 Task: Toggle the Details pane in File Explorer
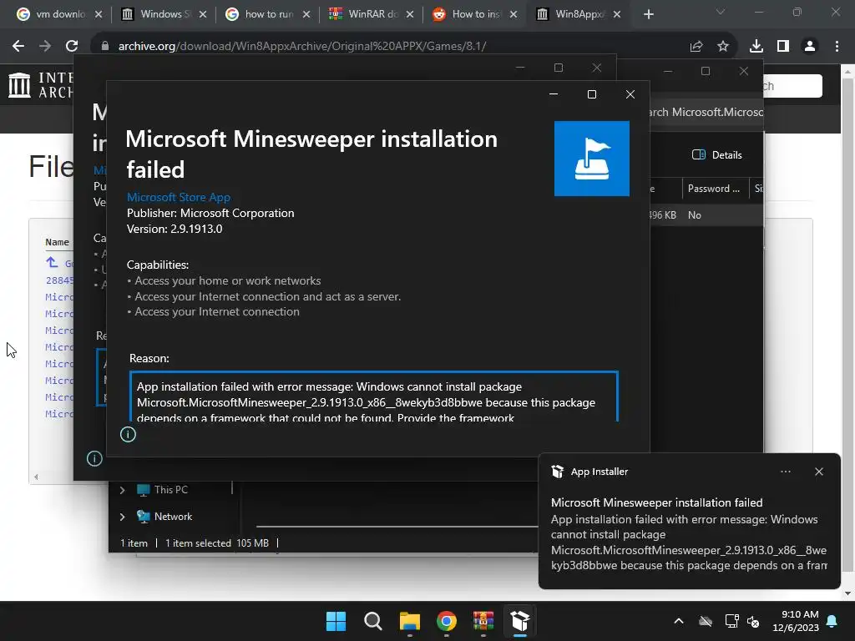click(x=716, y=154)
